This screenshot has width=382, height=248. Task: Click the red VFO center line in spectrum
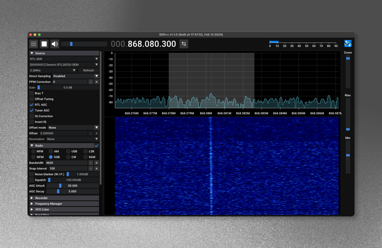211,80
